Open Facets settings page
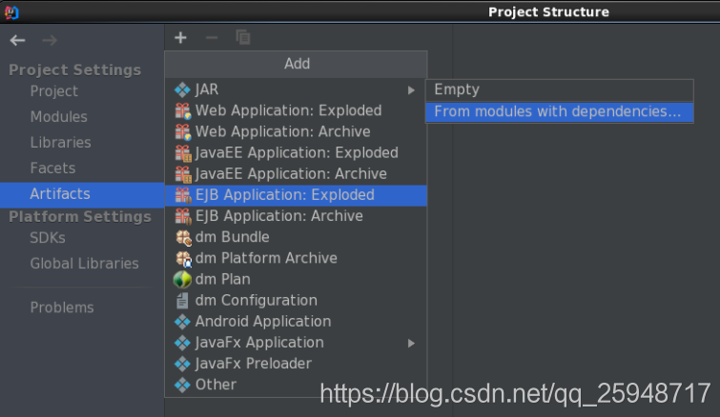The image size is (720, 417). click(x=52, y=169)
